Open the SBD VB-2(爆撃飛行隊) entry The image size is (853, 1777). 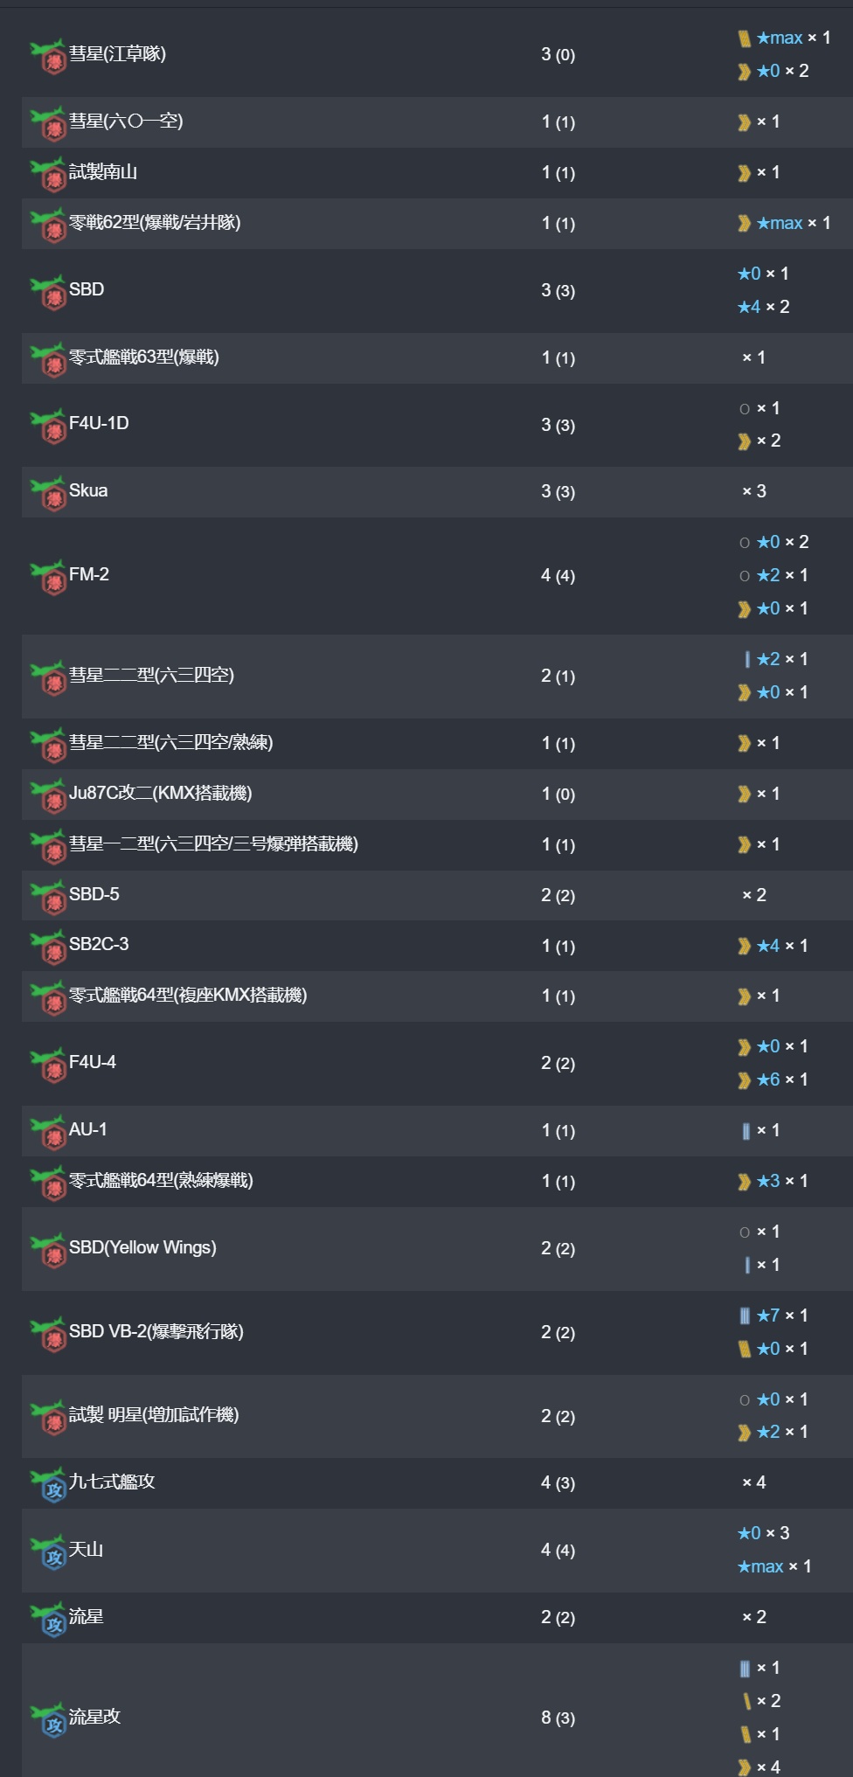coord(156,1332)
